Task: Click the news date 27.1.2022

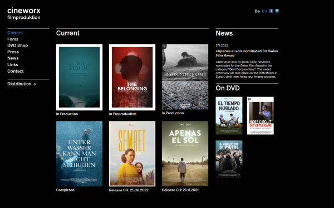Action: click(x=222, y=45)
